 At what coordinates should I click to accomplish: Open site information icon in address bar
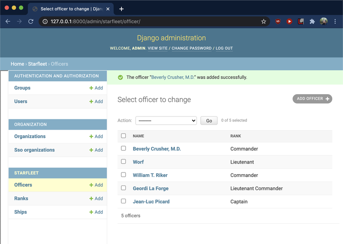point(45,21)
